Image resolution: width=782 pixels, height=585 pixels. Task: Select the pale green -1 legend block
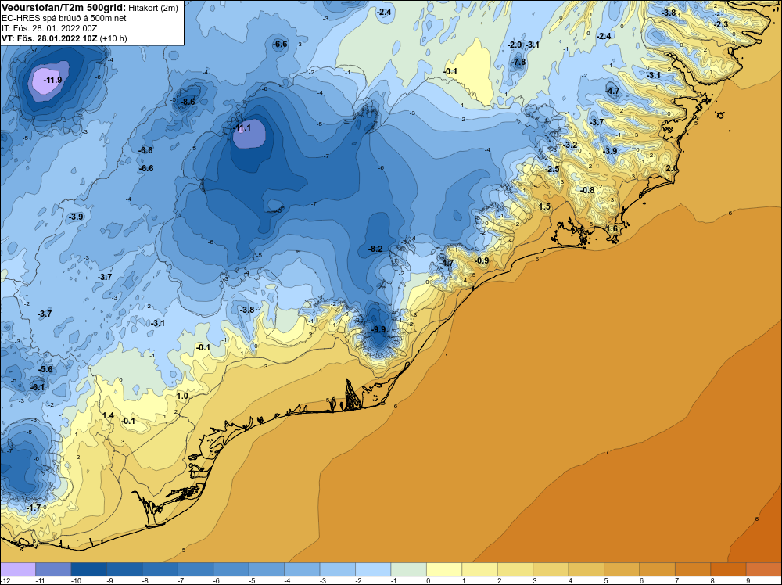coord(409,569)
